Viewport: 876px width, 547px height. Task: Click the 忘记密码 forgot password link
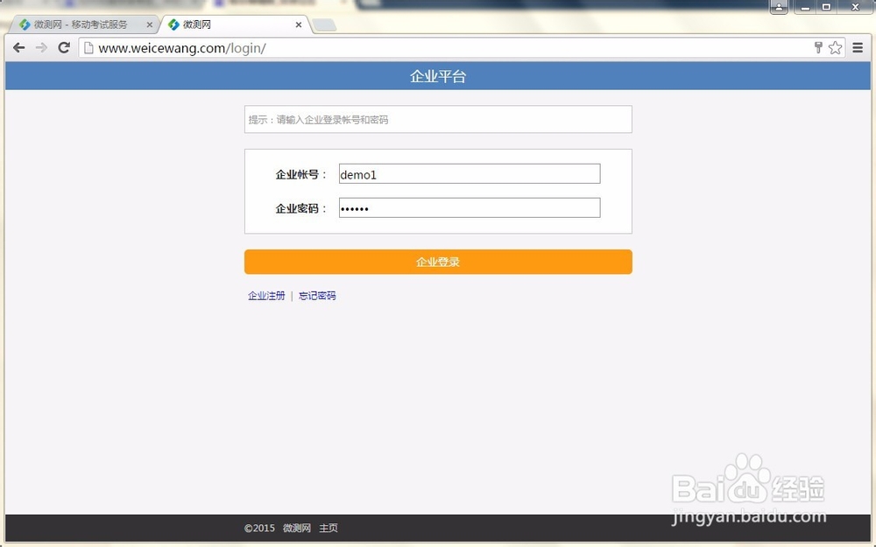pos(317,295)
